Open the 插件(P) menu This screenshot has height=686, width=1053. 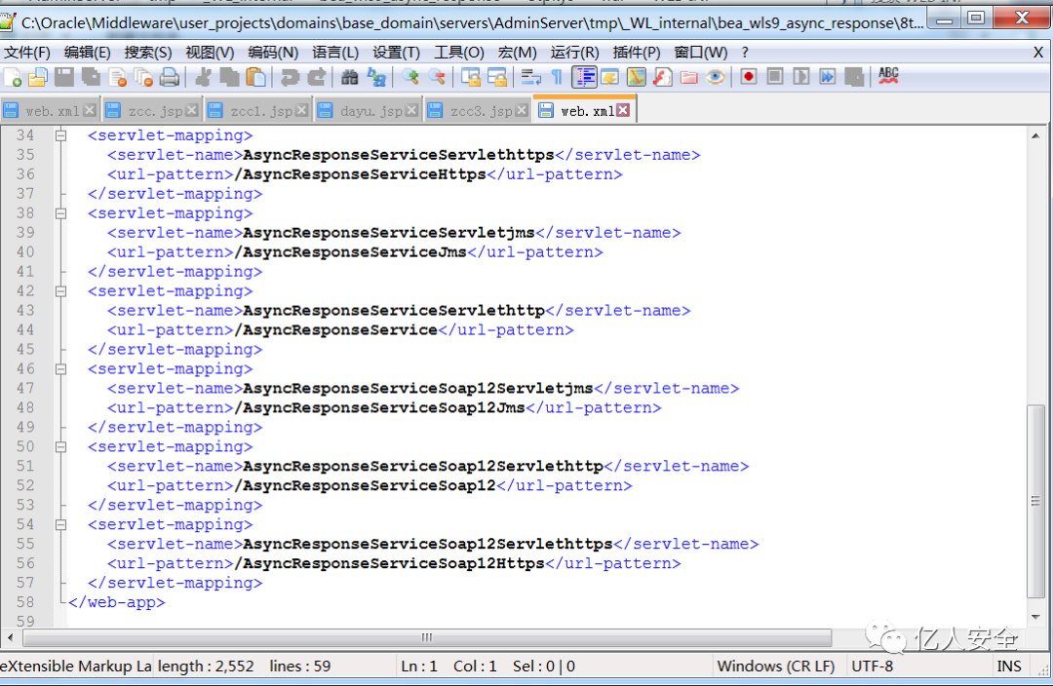[637, 53]
